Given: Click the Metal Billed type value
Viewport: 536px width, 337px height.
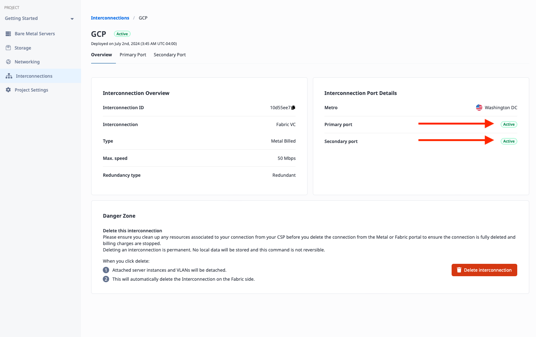Looking at the screenshot, I should [283, 141].
